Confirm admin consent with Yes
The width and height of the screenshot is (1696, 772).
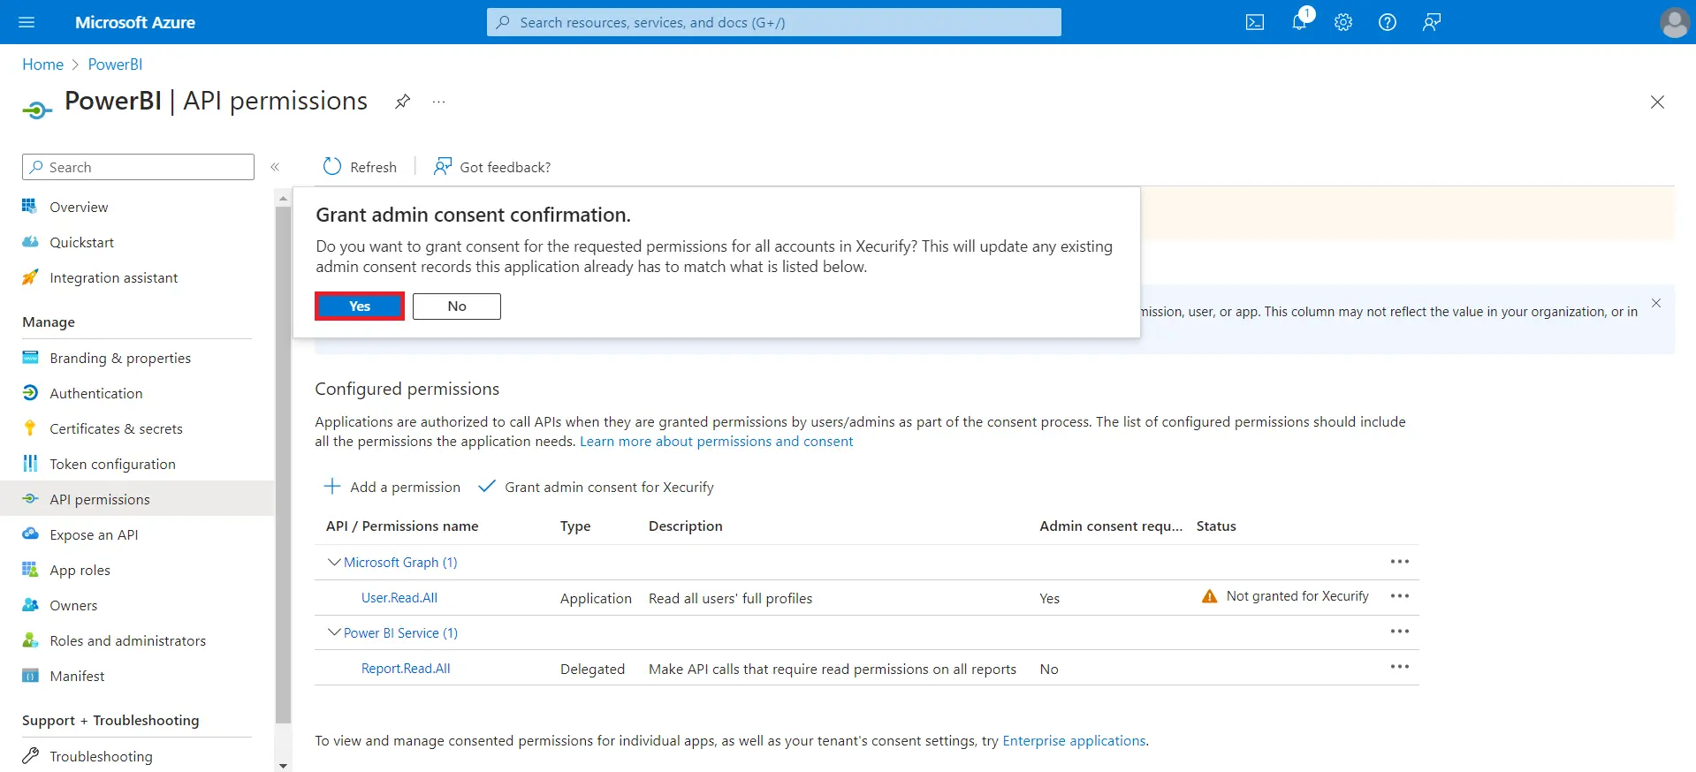360,306
